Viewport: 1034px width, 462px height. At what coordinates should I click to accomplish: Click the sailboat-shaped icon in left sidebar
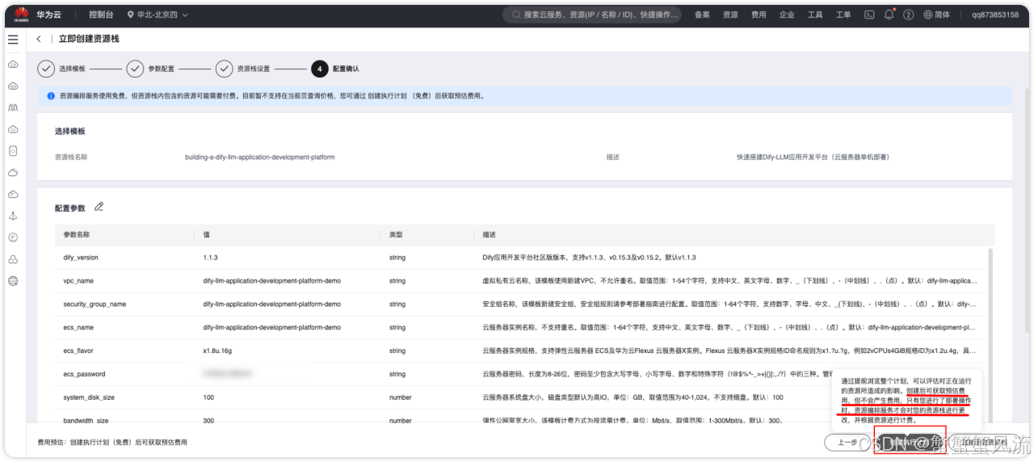[x=13, y=216]
